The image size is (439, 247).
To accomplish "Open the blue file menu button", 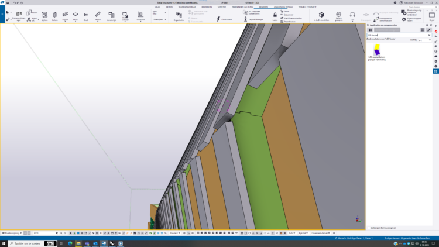I will click(x=2, y=14).
